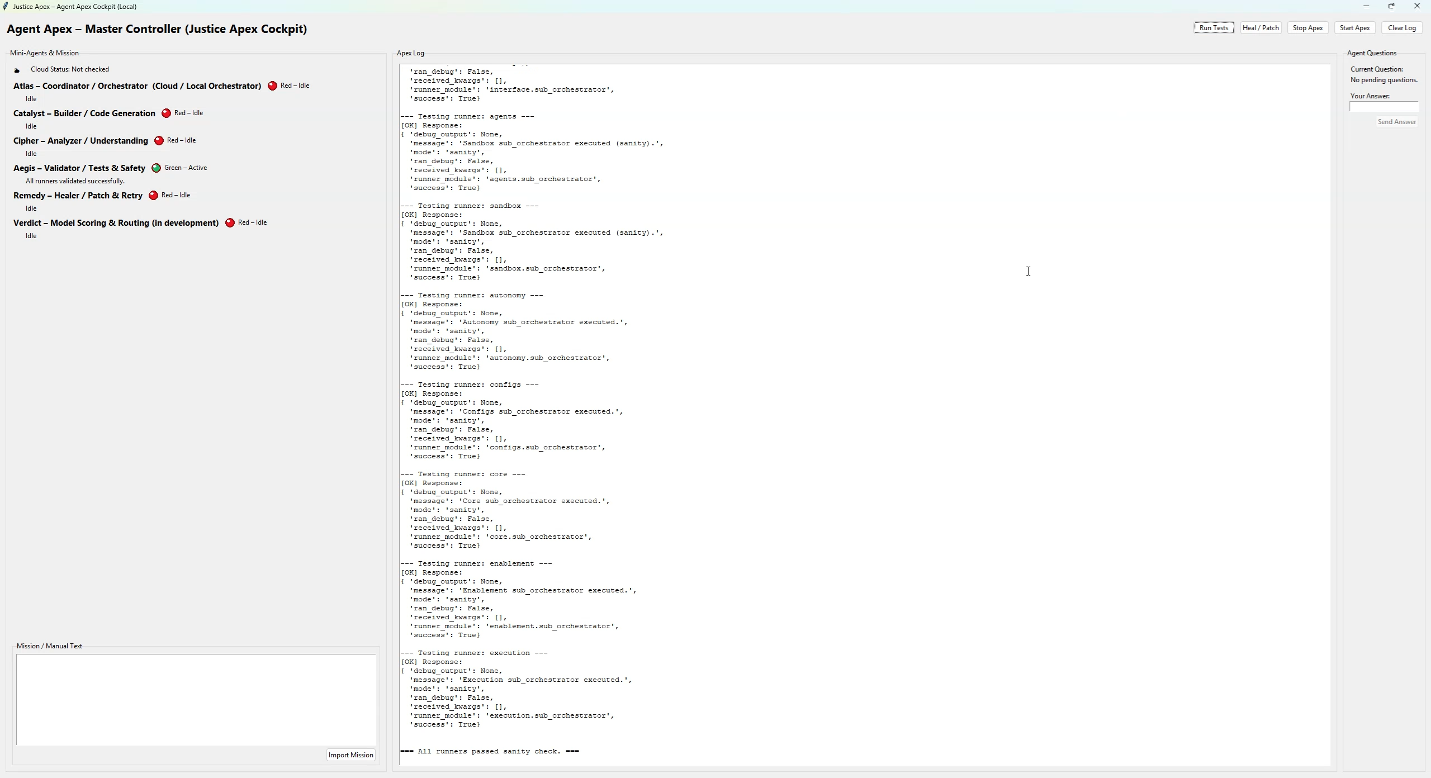Screen dimensions: 1431x778
Task: Click Remedy agent red status light
Action: click(x=153, y=196)
